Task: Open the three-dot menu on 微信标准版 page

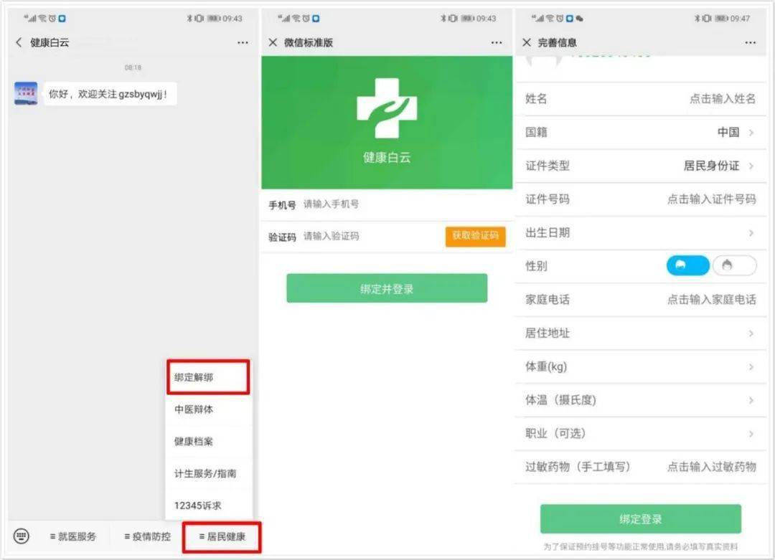Action: (497, 43)
